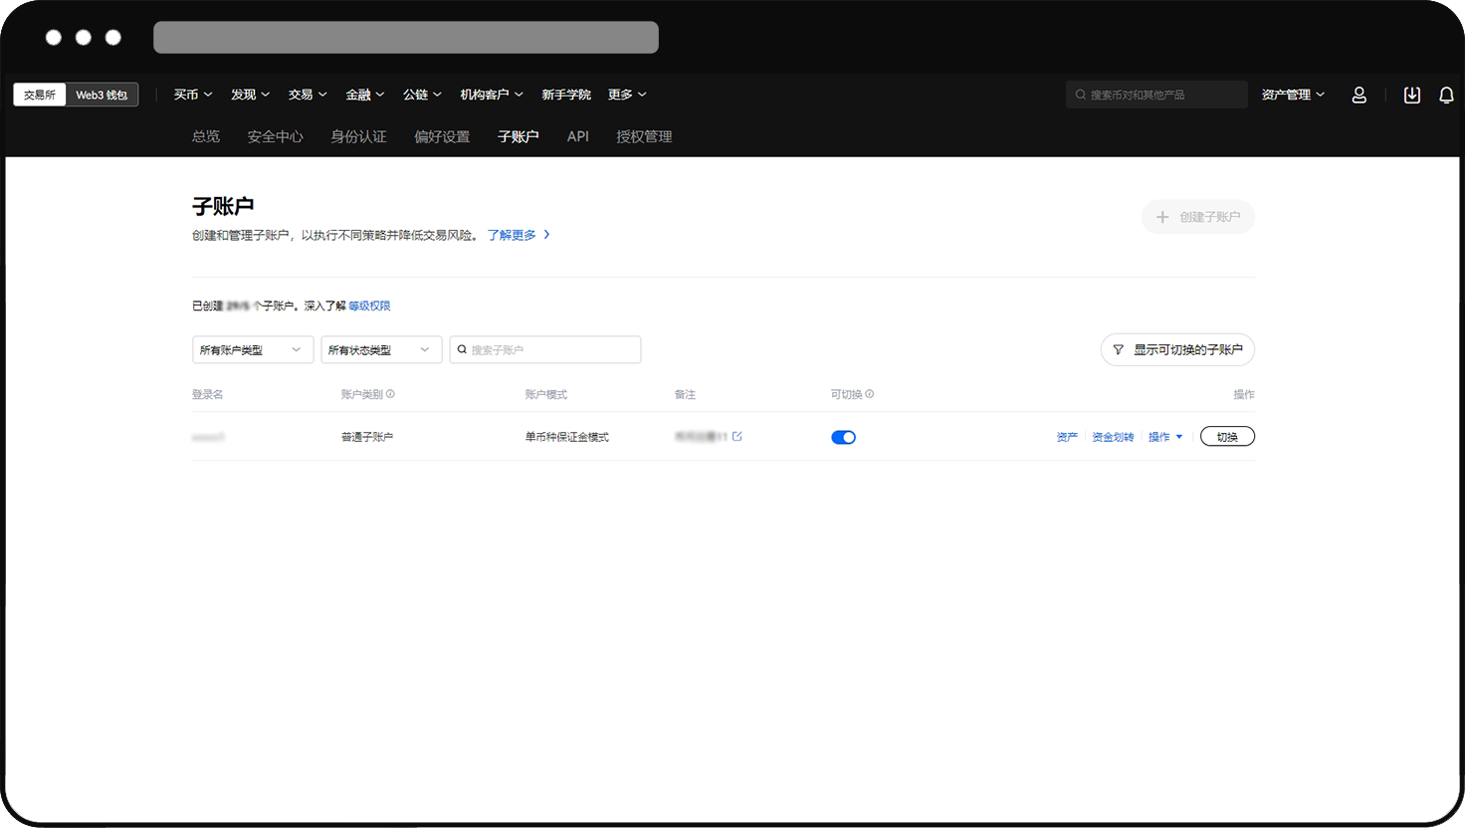
Task: Click the 账户模式 column header
Action: pos(546,394)
